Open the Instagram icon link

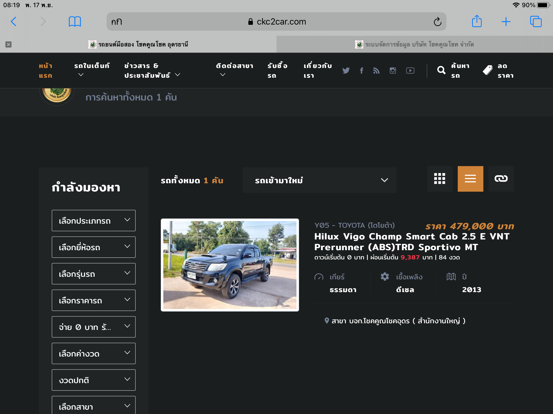[393, 71]
